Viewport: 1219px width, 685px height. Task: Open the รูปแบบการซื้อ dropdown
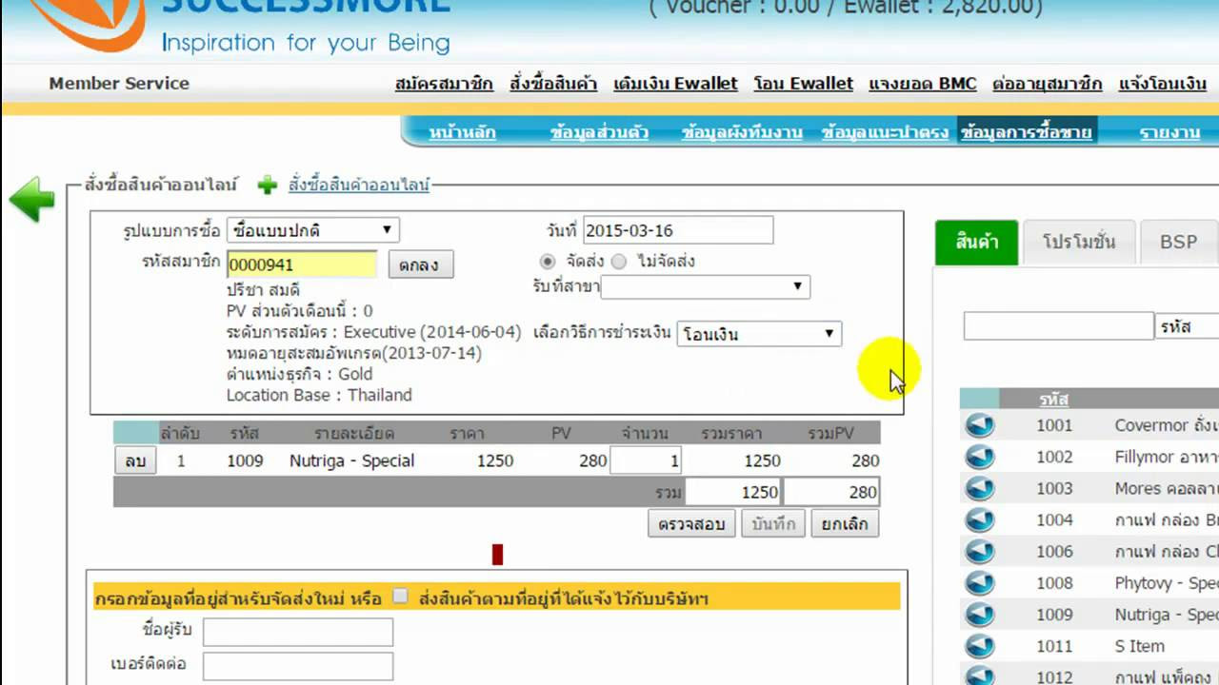coord(313,230)
